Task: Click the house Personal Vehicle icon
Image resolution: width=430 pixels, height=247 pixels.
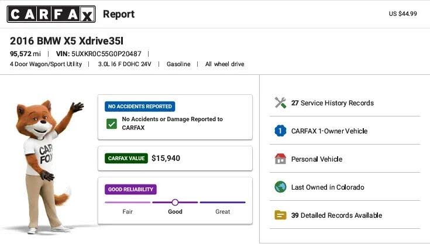Action: point(280,159)
